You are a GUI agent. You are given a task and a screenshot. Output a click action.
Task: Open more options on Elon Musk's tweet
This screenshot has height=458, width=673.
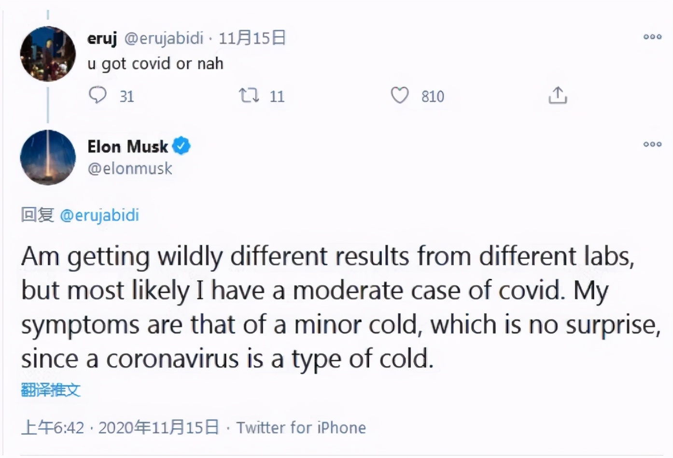coord(652,144)
